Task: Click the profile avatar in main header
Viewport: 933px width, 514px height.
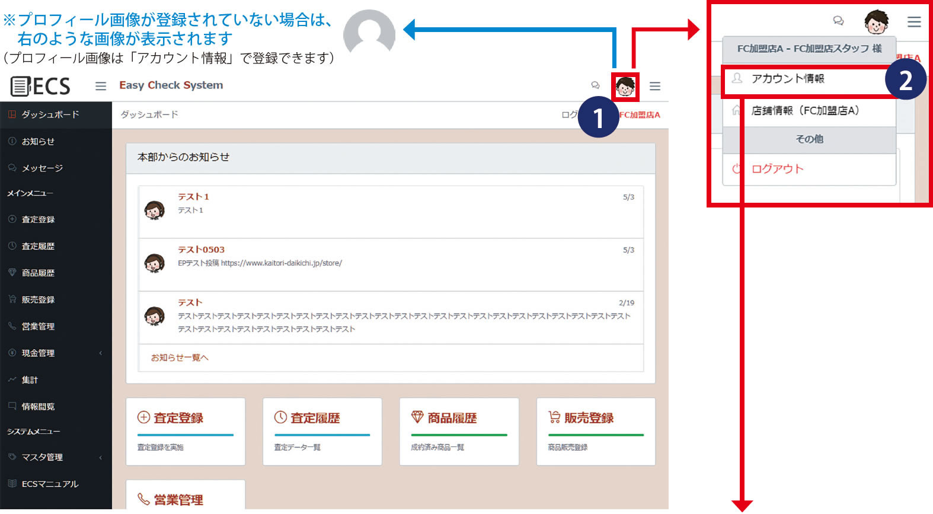Action: 625,87
